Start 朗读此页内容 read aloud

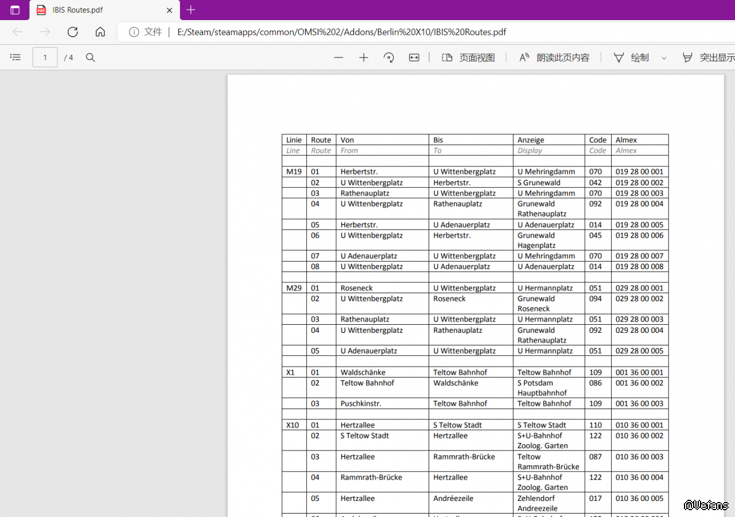tap(554, 57)
